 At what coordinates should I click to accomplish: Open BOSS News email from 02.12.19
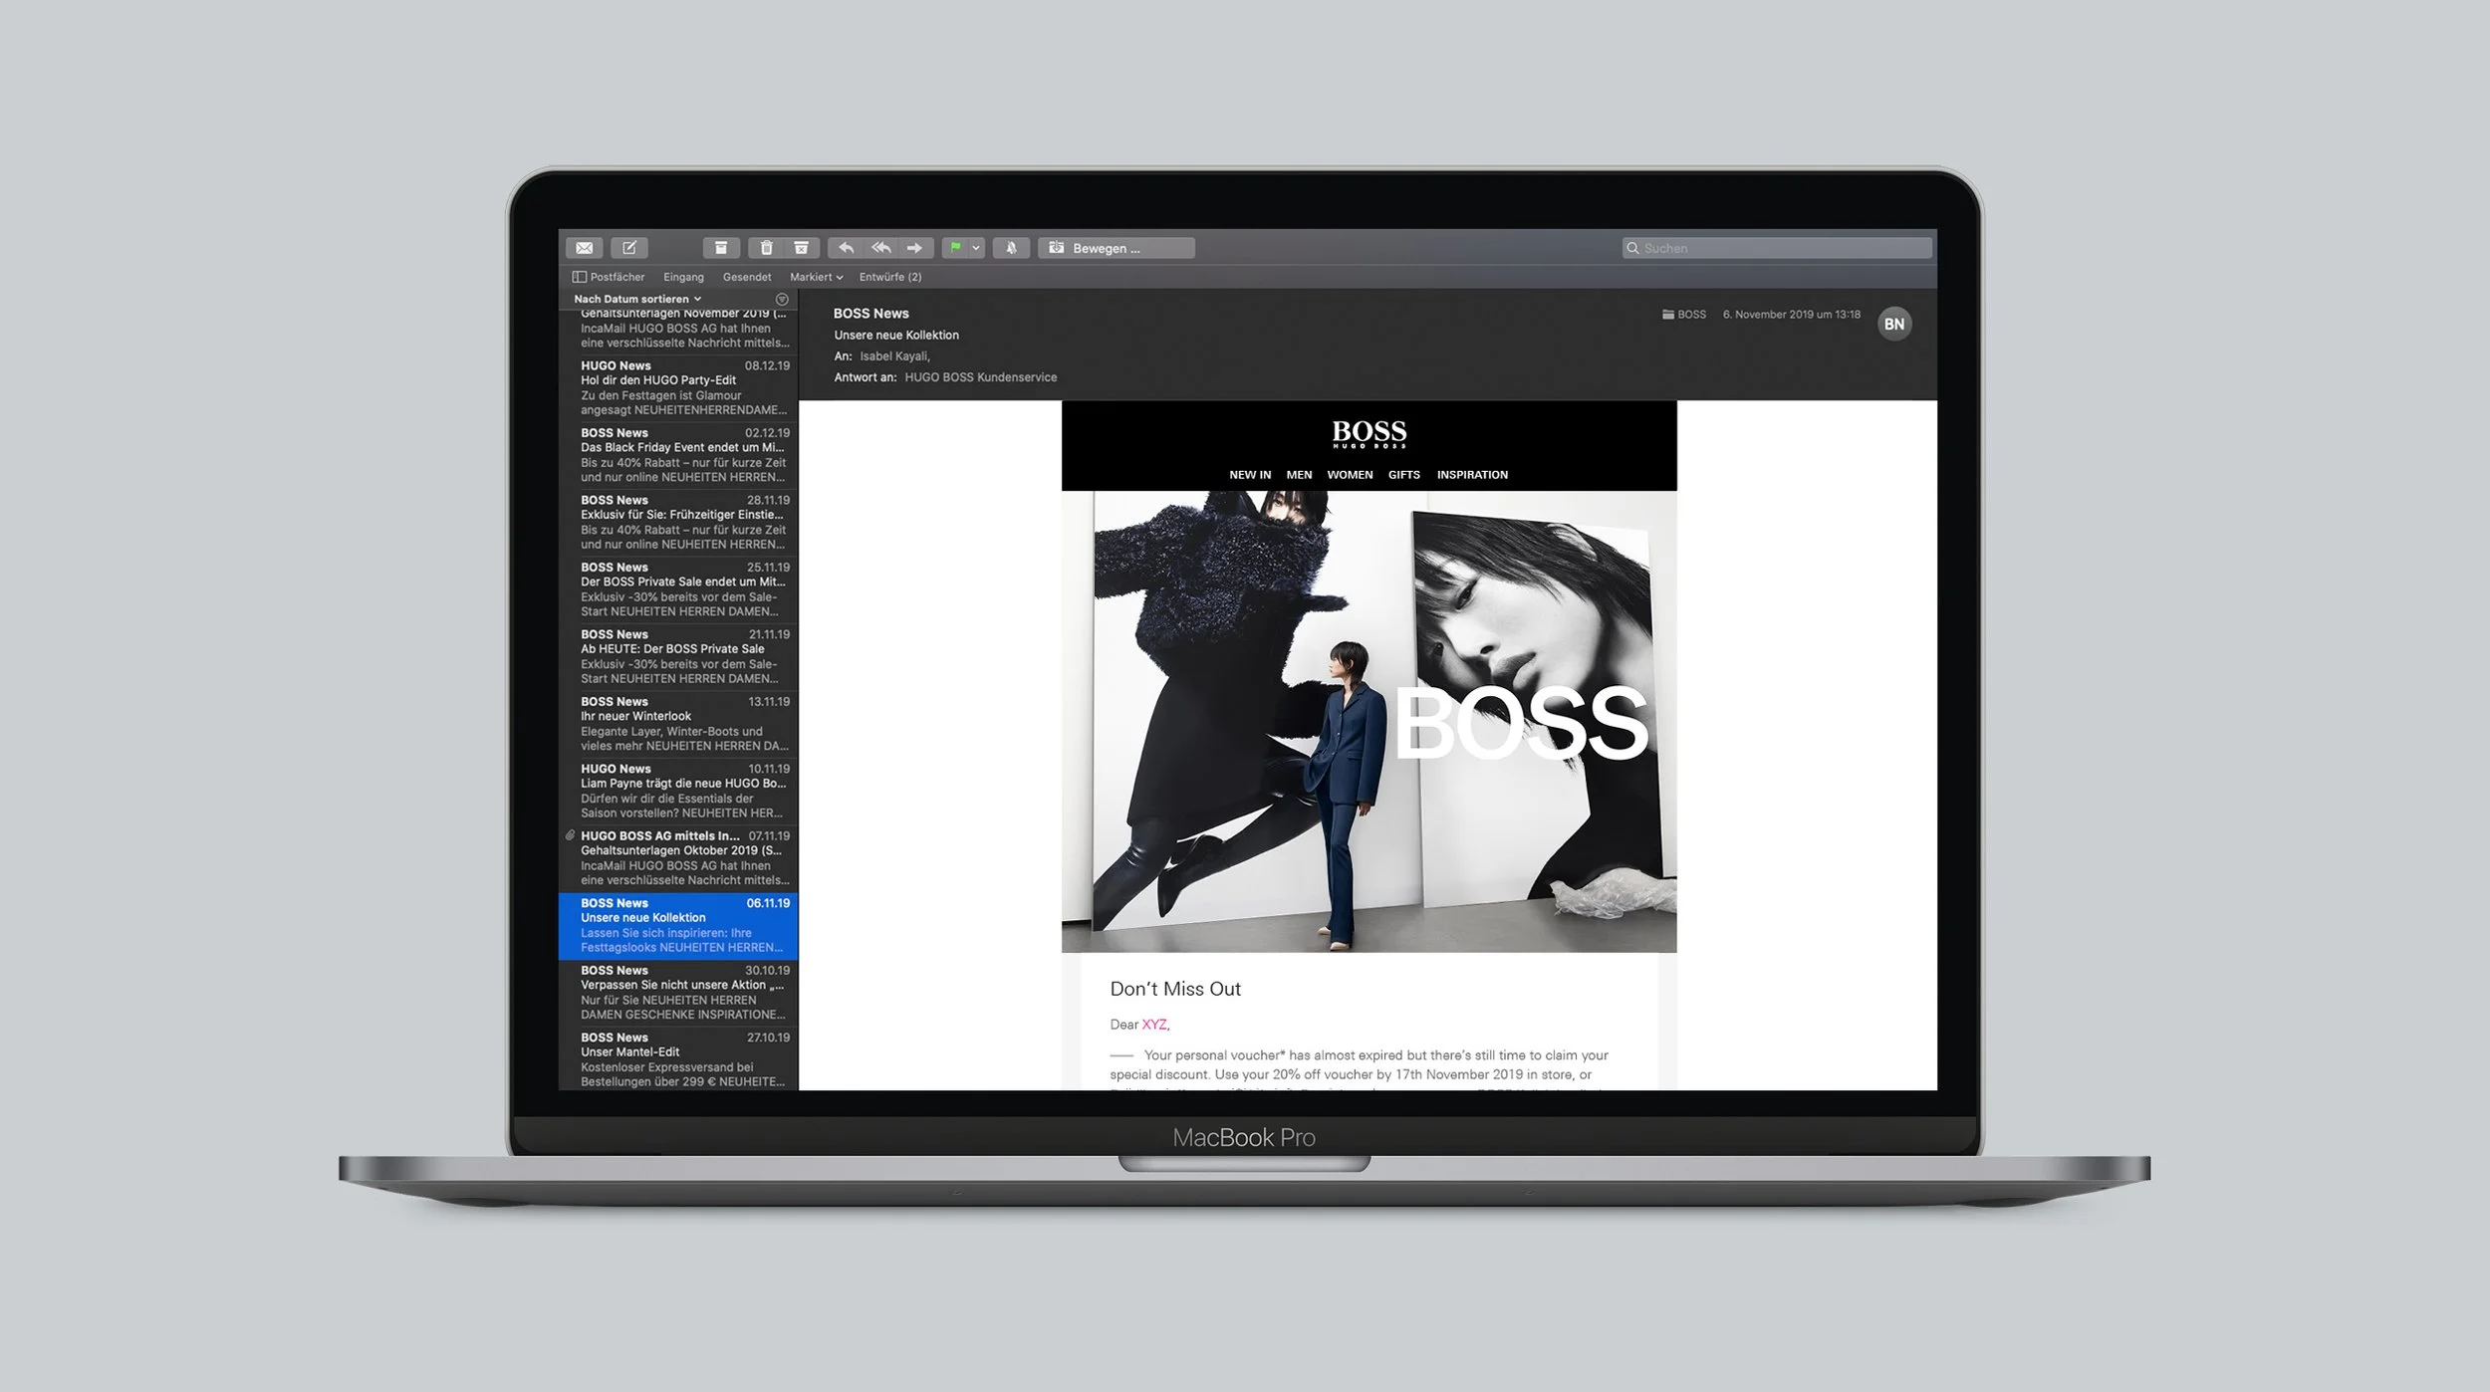(678, 455)
